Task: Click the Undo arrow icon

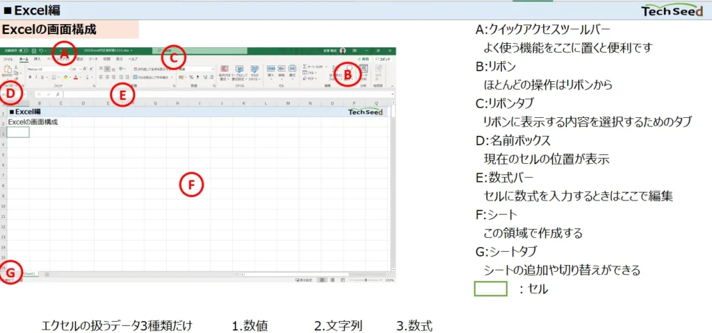Action: (41, 51)
